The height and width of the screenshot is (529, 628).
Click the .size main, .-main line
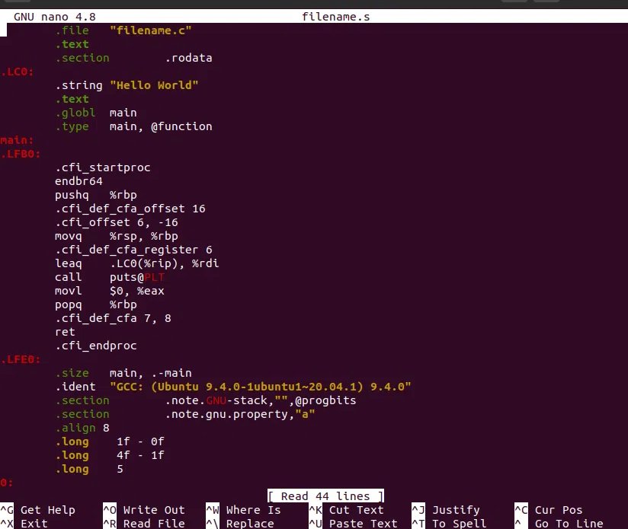tap(123, 373)
